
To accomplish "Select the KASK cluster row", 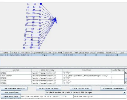I will 62,76.
